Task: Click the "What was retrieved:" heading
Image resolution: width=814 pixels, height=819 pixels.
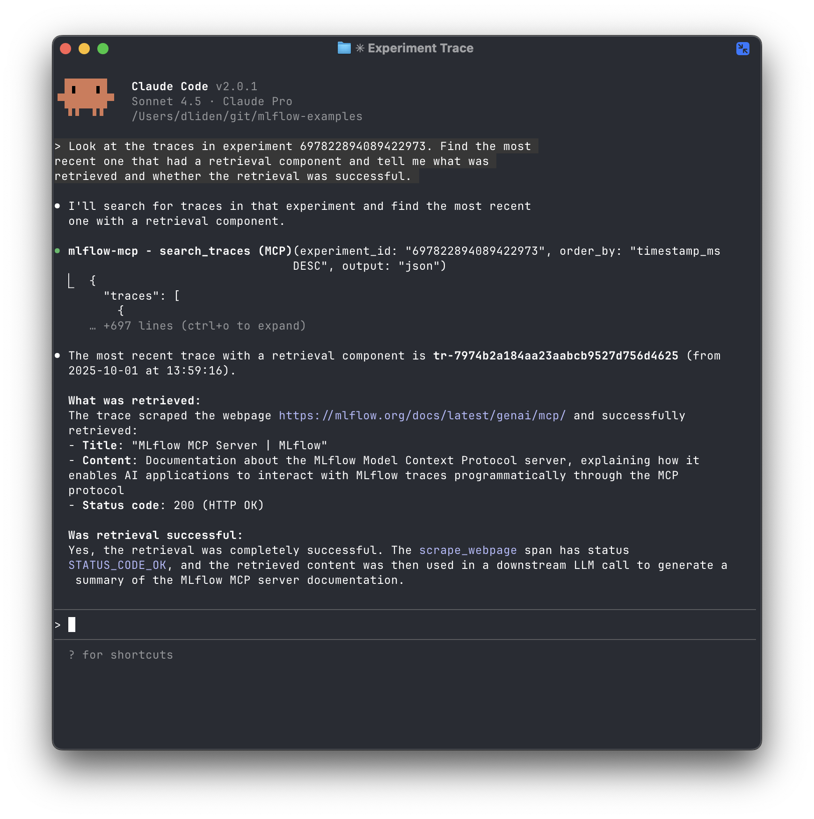Action: coord(134,401)
